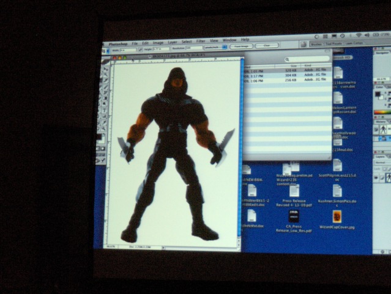Click the volume icon in menu bar
The height and width of the screenshot is (294, 391).
click(367, 35)
